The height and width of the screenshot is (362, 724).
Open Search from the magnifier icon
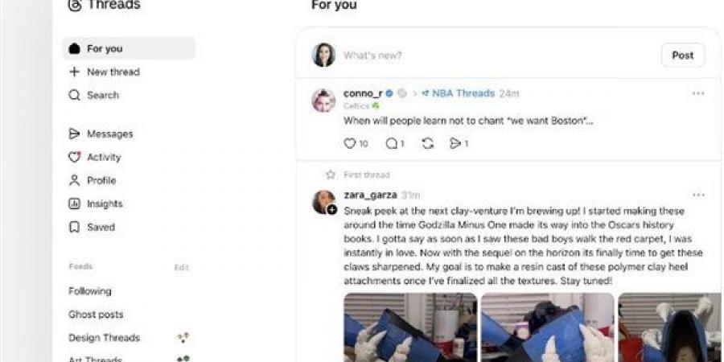[74, 95]
